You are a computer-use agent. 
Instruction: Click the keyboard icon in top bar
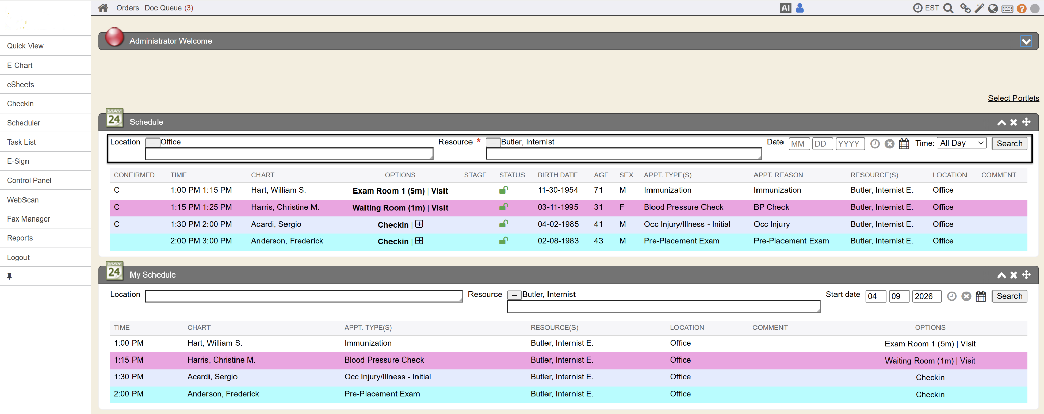[x=1007, y=9]
